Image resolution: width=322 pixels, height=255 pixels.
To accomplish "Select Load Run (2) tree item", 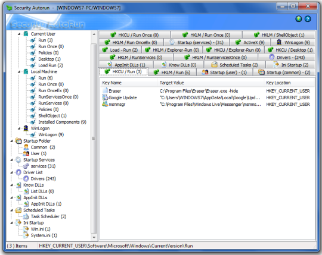I will pos(51,65).
